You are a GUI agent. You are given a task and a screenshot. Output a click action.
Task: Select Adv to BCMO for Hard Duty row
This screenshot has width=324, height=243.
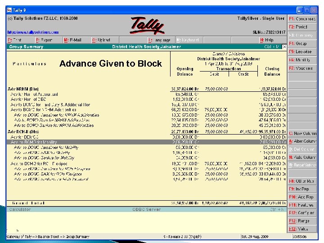(147, 105)
